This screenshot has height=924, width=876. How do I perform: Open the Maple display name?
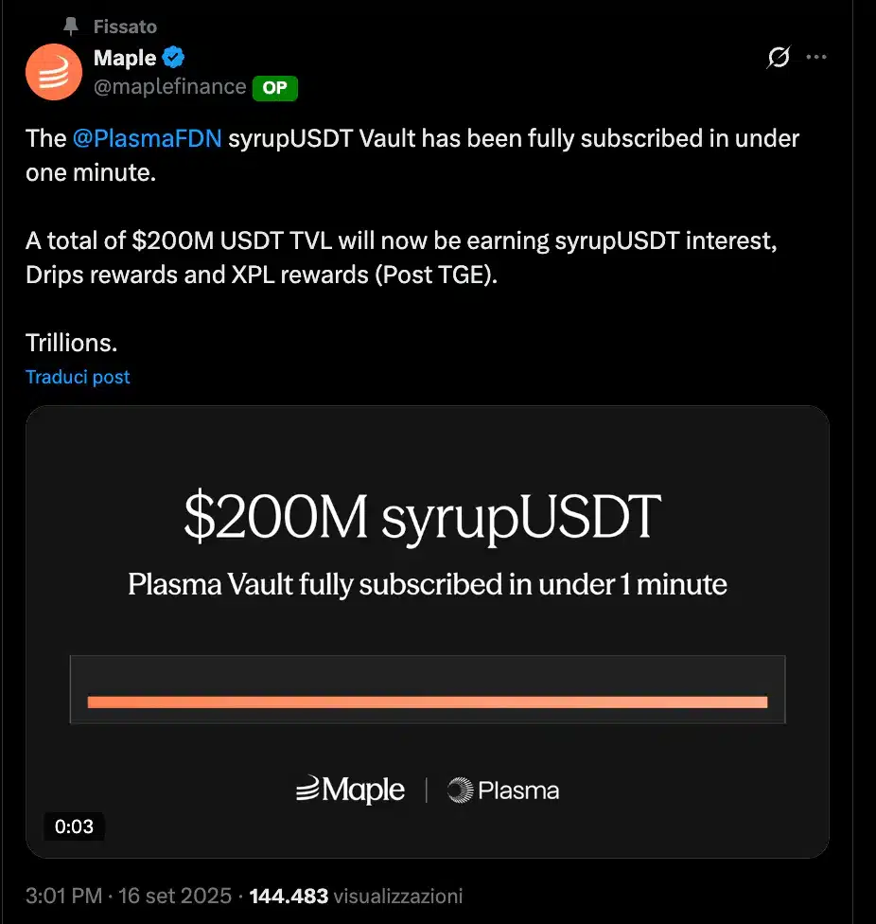(x=125, y=59)
